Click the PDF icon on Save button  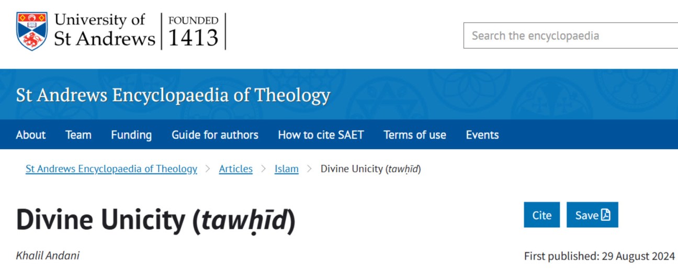click(606, 215)
